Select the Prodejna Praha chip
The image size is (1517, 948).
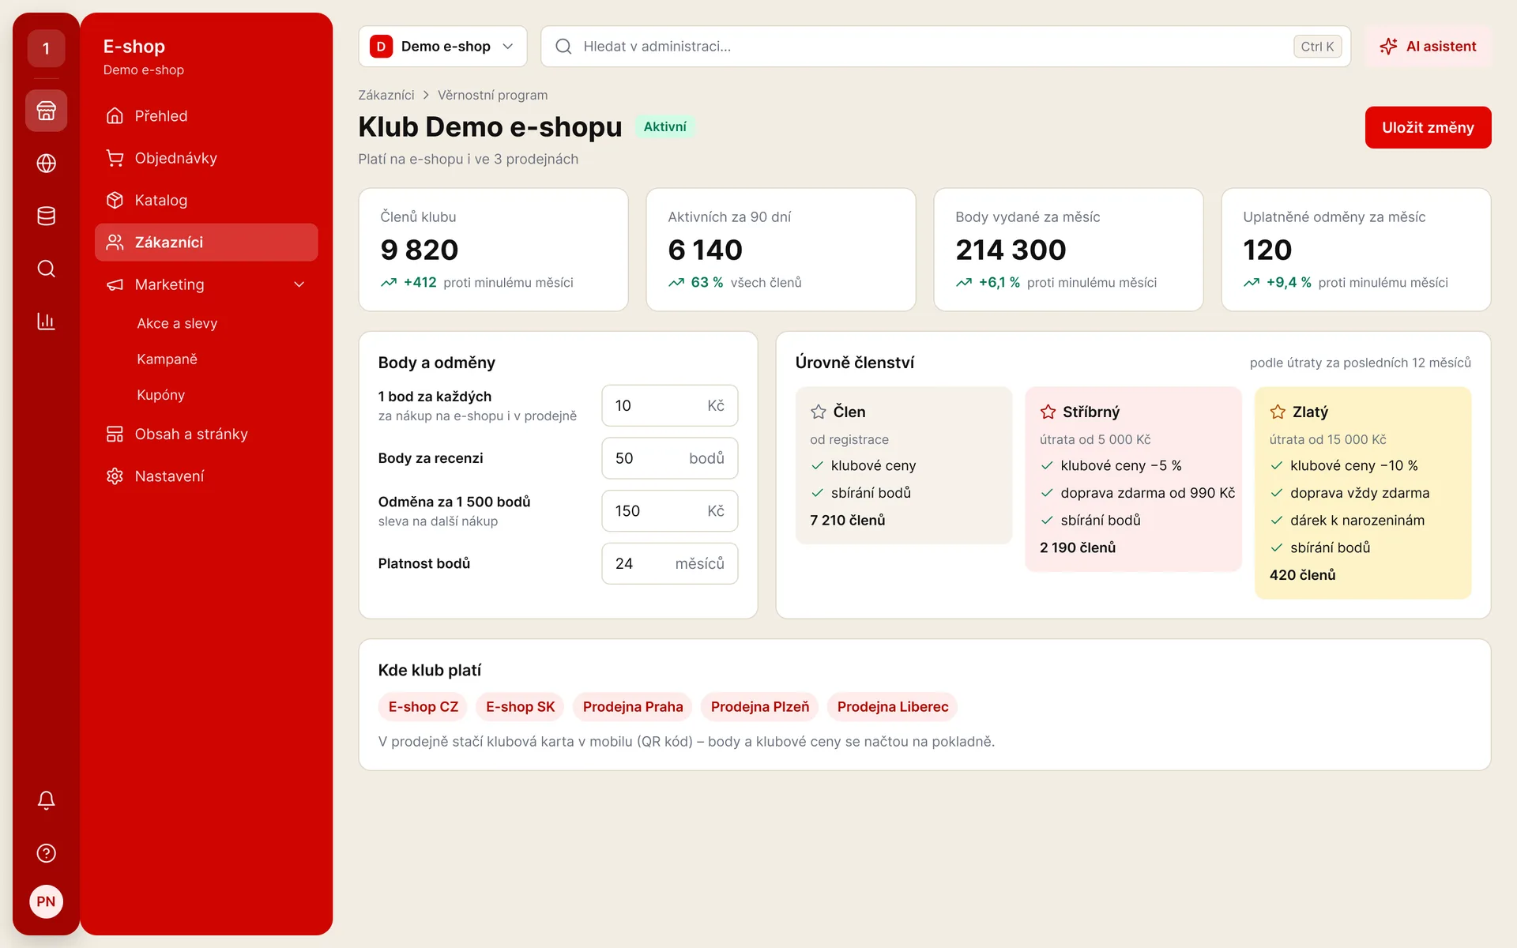pos(633,707)
